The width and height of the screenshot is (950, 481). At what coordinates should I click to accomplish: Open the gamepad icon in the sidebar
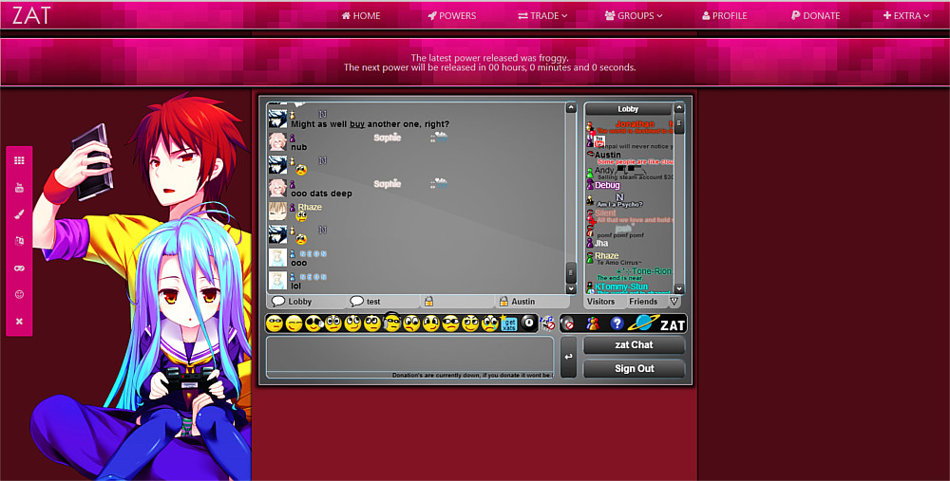(19, 268)
